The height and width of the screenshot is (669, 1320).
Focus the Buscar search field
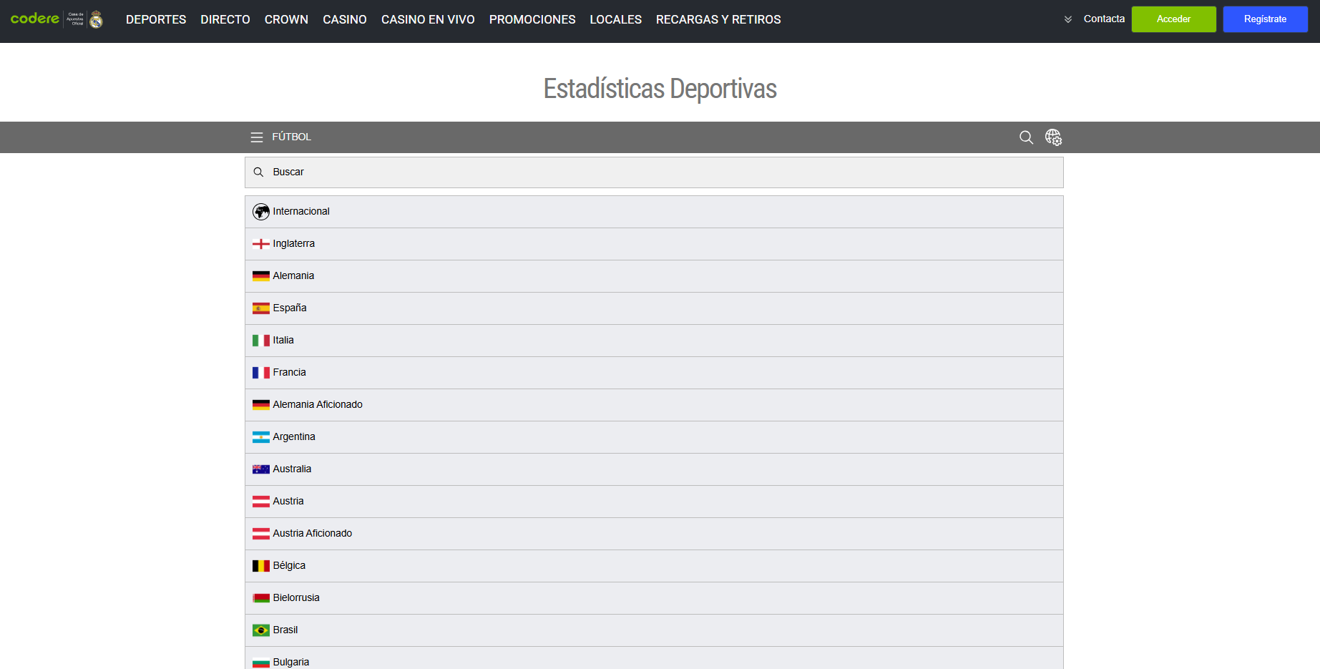point(654,172)
